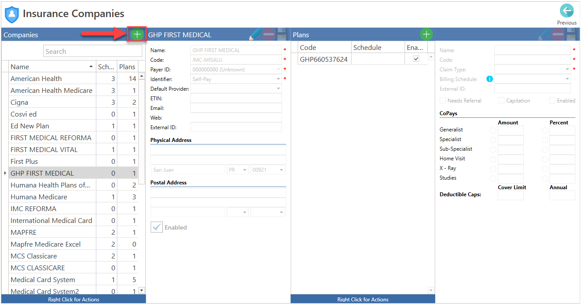
Task: Sort companies by the Name column header
Action: [x=52, y=67]
